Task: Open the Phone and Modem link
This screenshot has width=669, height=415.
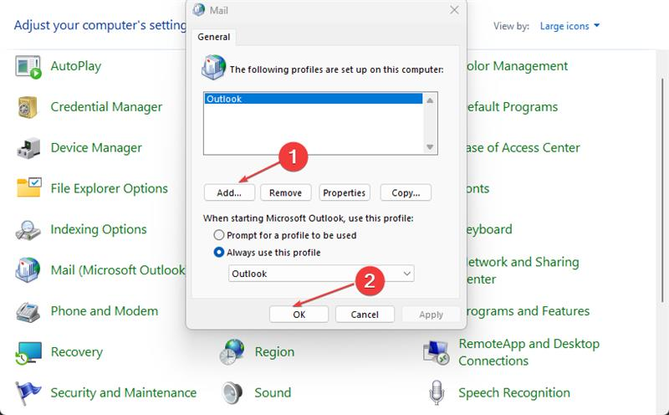Action: click(x=104, y=310)
